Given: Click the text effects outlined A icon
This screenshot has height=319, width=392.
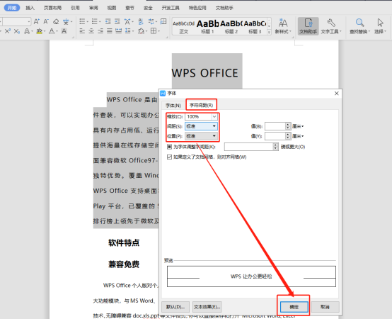Looking at the screenshot, I should pos(27,31).
